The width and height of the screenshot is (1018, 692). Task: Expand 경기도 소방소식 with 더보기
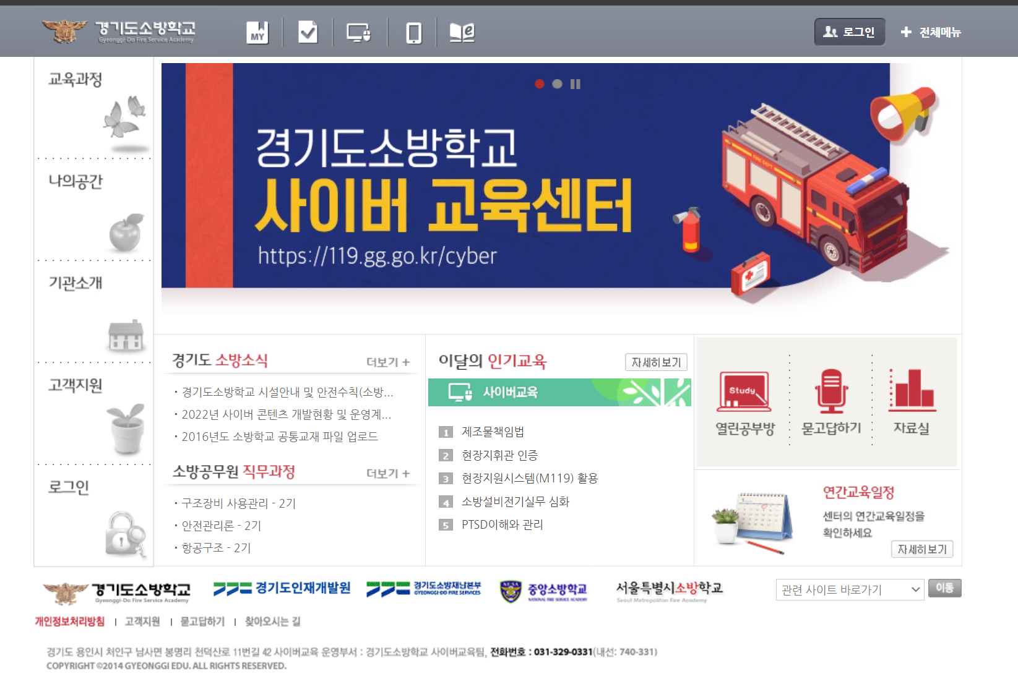(x=387, y=362)
